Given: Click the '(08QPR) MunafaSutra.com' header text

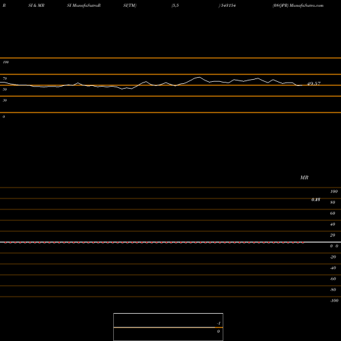Looking at the screenshot, I should pyautogui.click(x=298, y=5).
